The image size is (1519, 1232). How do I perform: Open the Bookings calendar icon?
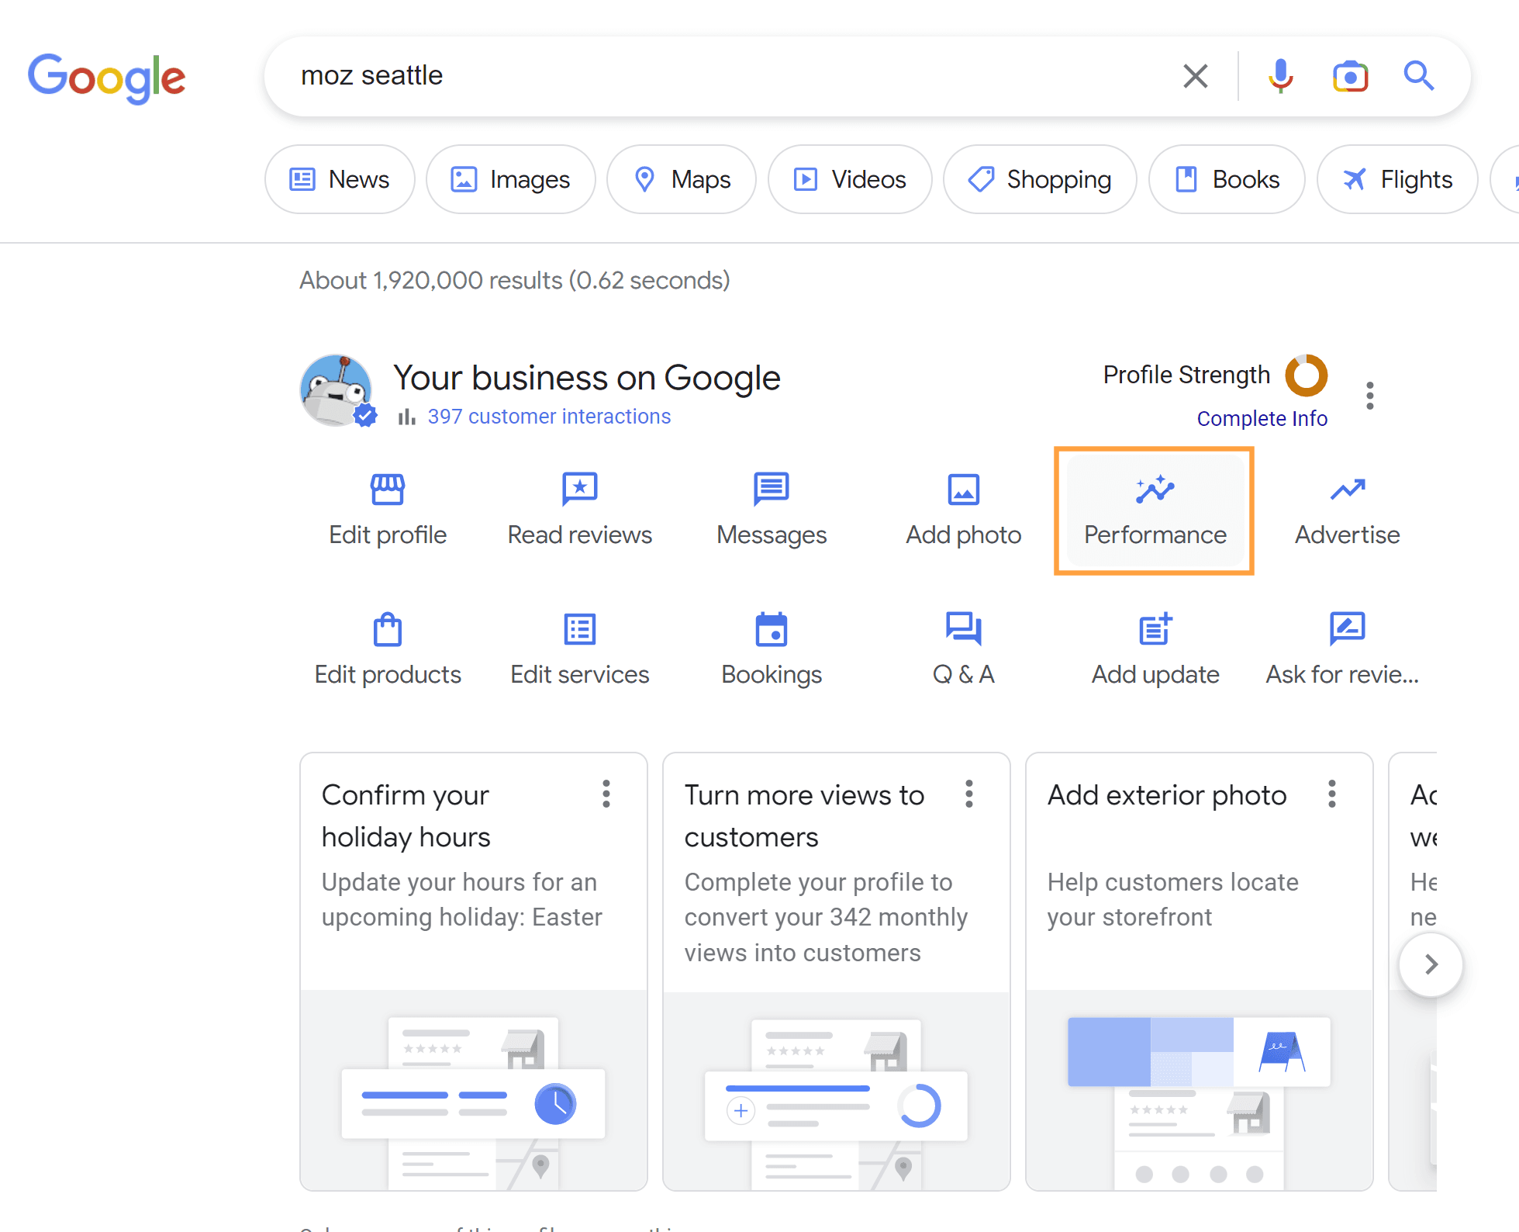pos(771,629)
